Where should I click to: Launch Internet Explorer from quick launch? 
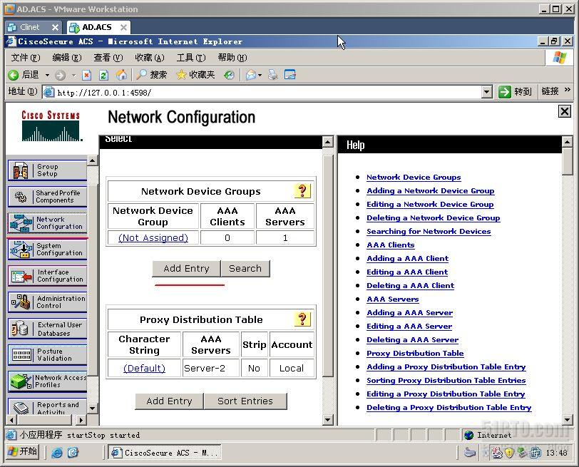pyautogui.click(x=57, y=452)
